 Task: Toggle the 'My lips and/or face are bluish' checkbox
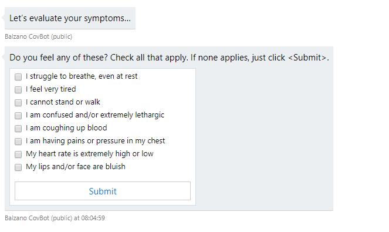(x=18, y=167)
